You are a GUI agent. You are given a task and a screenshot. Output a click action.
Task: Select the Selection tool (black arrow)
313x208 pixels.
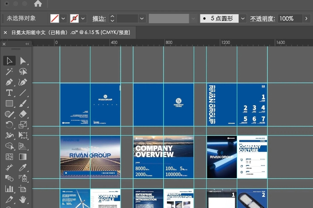click(x=9, y=61)
